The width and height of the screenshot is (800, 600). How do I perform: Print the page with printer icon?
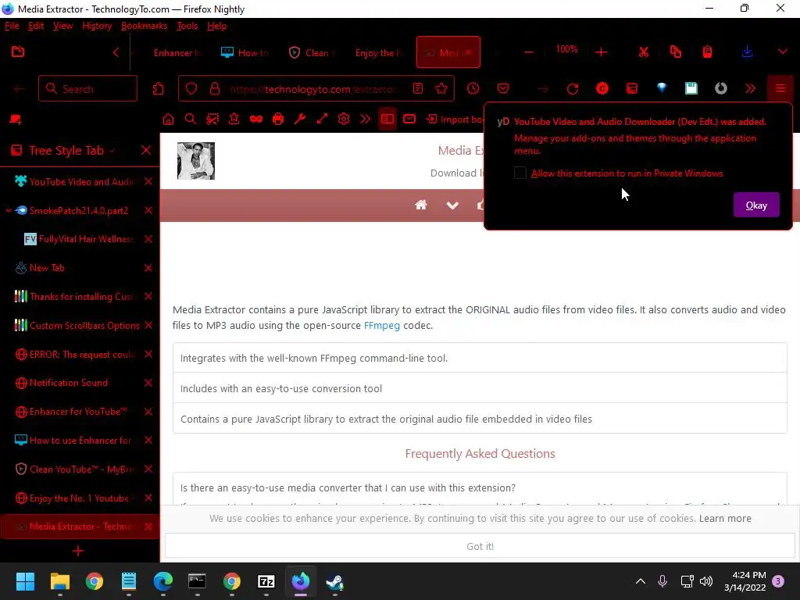[278, 120]
